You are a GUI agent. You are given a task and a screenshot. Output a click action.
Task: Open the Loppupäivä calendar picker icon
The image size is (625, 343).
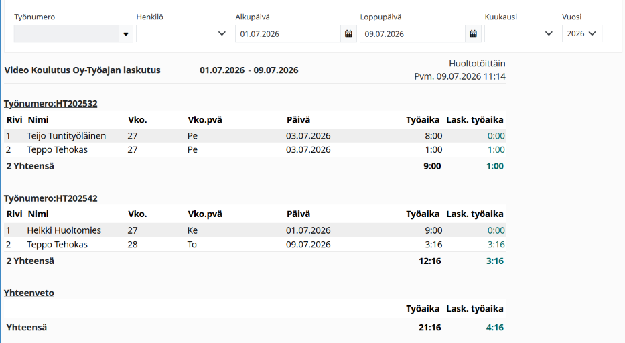(473, 34)
